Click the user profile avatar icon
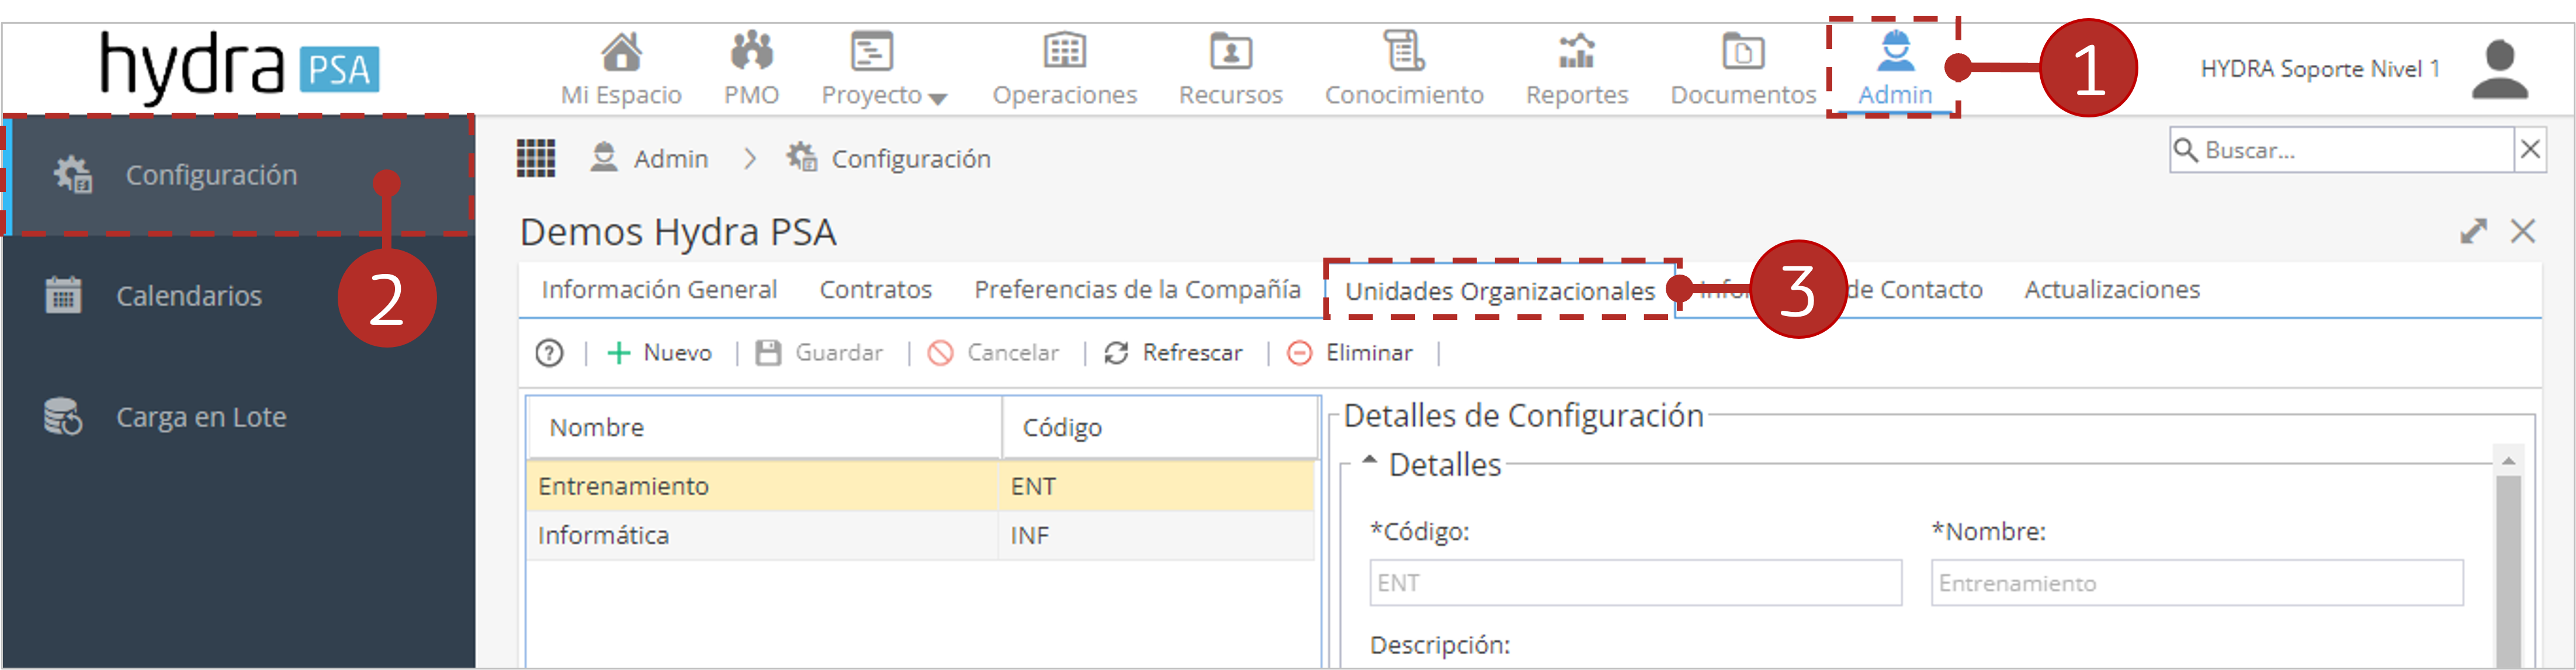The width and height of the screenshot is (2576, 670). [2500, 69]
